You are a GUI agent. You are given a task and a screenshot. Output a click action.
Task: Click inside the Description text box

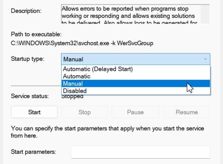pos(131,14)
